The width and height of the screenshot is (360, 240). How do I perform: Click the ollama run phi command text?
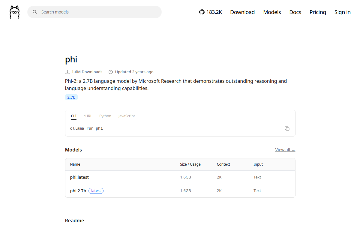click(86, 128)
